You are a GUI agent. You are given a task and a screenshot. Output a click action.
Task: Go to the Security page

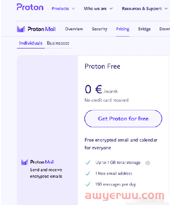[x=99, y=29]
